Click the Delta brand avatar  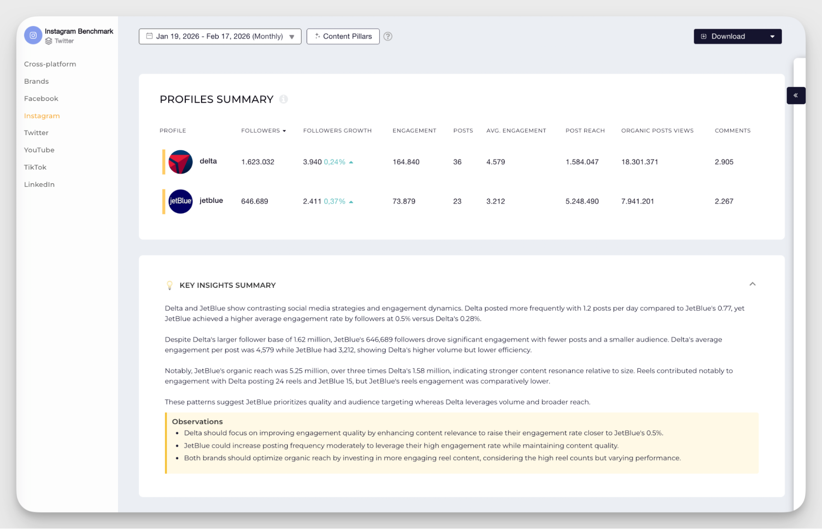tap(180, 162)
